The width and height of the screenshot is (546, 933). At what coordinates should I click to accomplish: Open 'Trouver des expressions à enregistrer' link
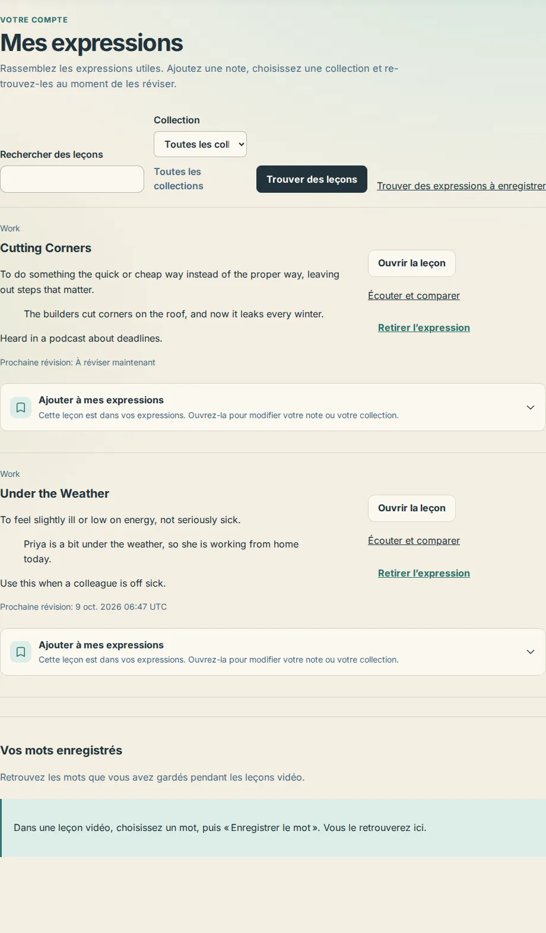(x=461, y=186)
